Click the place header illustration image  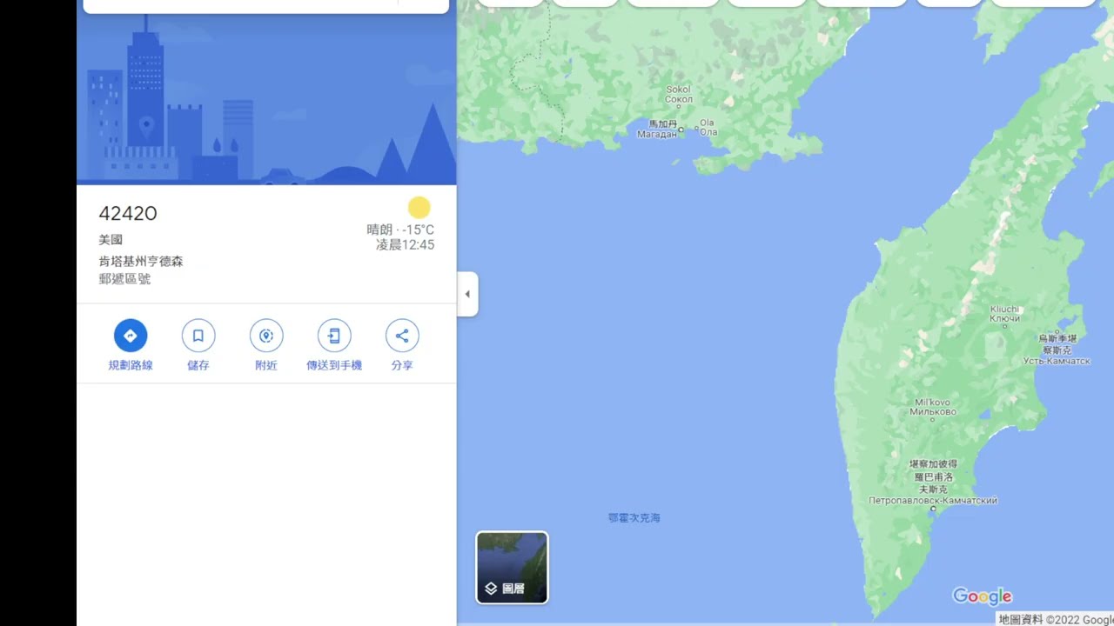click(266, 99)
